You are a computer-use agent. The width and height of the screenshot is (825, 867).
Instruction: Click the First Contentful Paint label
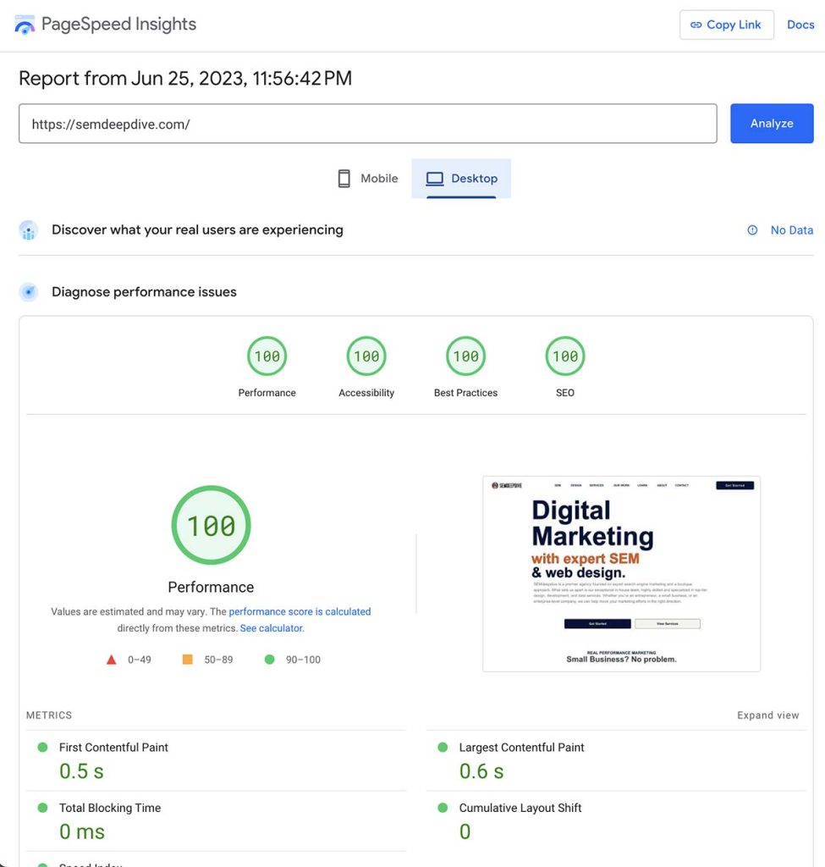click(x=113, y=747)
